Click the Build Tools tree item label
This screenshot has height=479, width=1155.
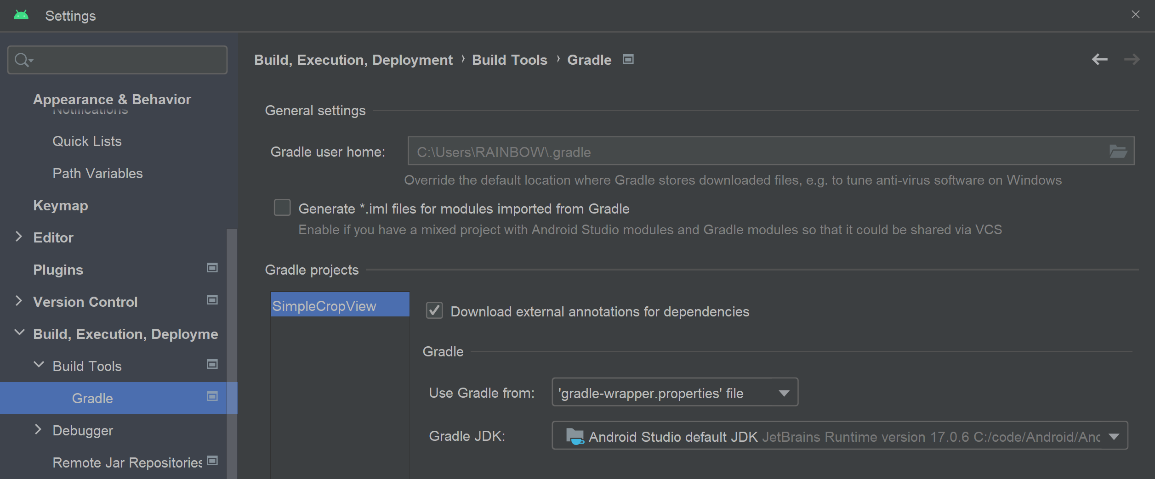[87, 366]
